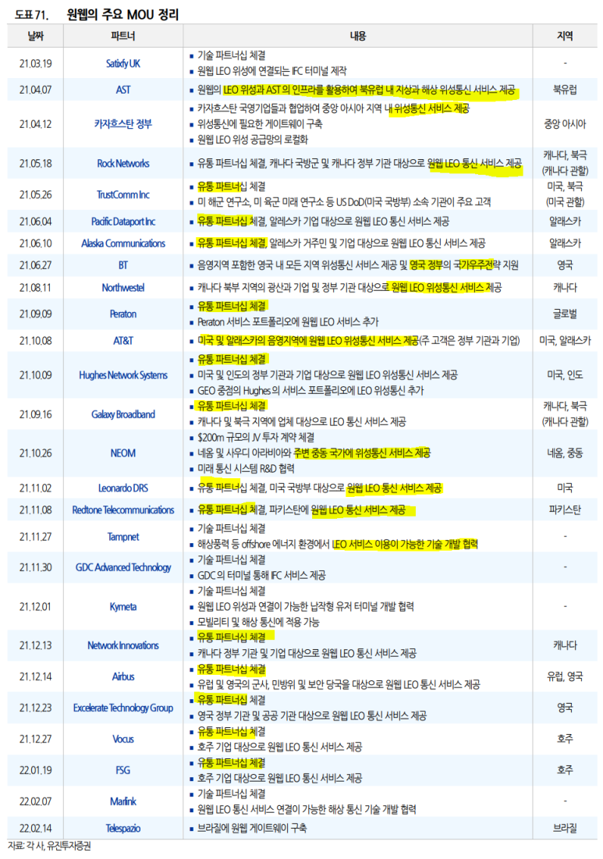This screenshot has width=603, height=859.
Task: Click the Satixfy UK partner name
Action: 123,63
